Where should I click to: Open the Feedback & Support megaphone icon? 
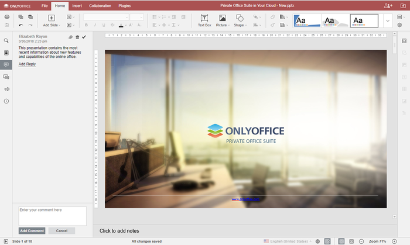[x=6, y=89]
